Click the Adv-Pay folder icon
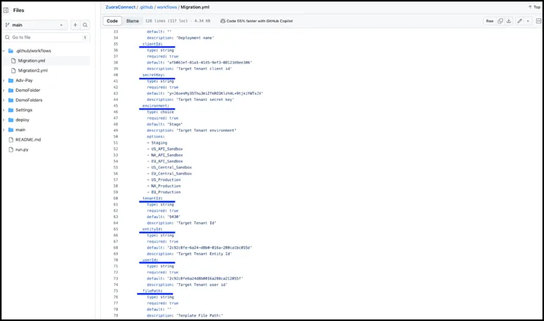The width and height of the screenshot is (544, 321). 11,81
